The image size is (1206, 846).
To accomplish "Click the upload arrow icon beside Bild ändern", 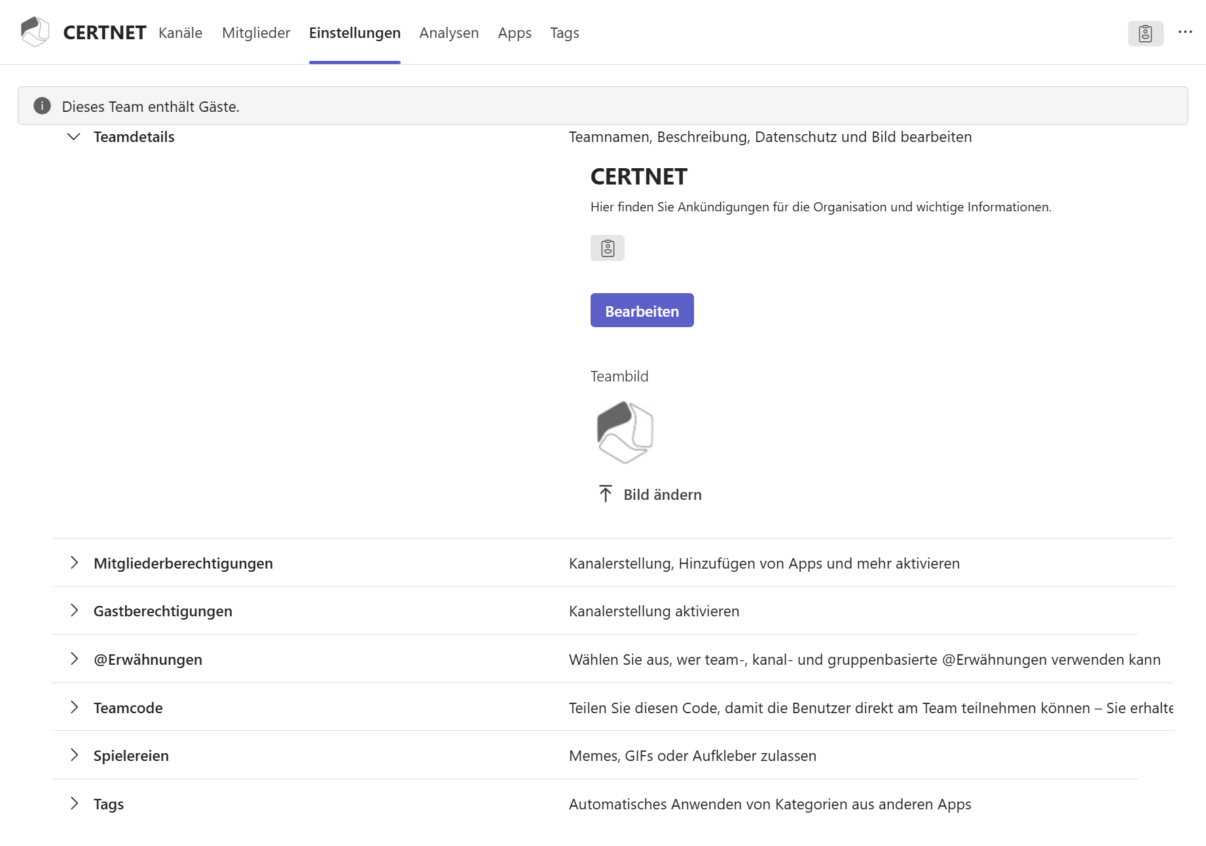I will pyautogui.click(x=606, y=494).
